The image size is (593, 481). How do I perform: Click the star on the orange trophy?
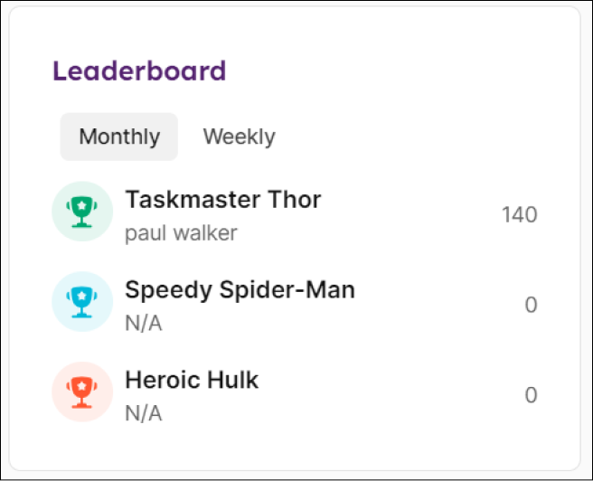pos(81,386)
